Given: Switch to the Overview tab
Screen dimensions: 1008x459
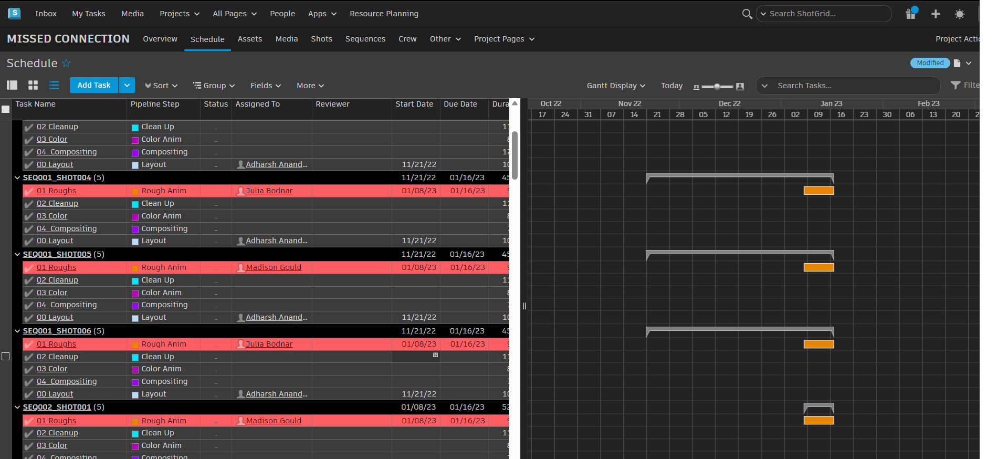Looking at the screenshot, I should tap(160, 39).
